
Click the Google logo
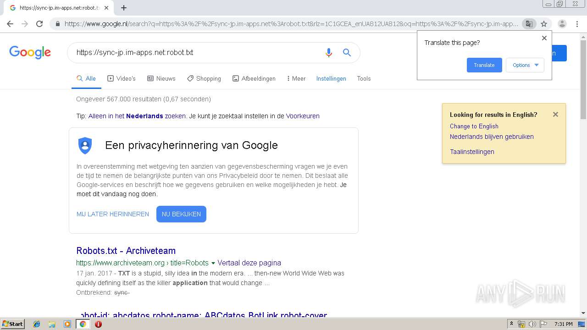click(30, 53)
